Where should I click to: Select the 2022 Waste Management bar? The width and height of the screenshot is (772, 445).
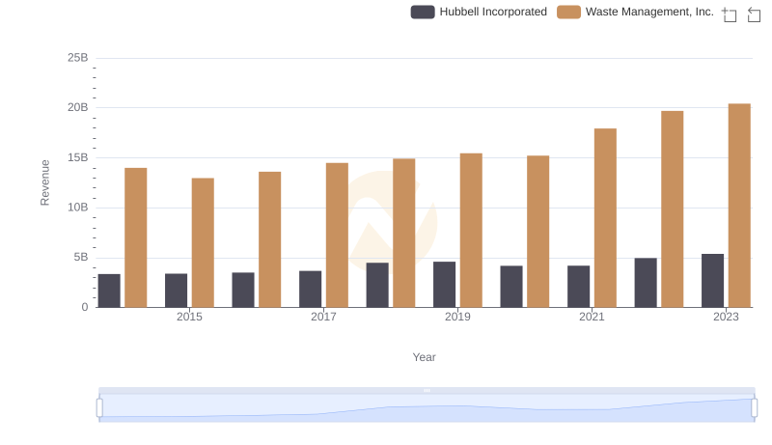coord(672,209)
